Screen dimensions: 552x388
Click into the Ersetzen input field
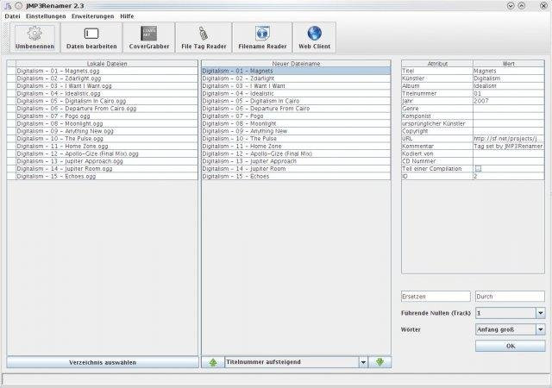coord(436,297)
